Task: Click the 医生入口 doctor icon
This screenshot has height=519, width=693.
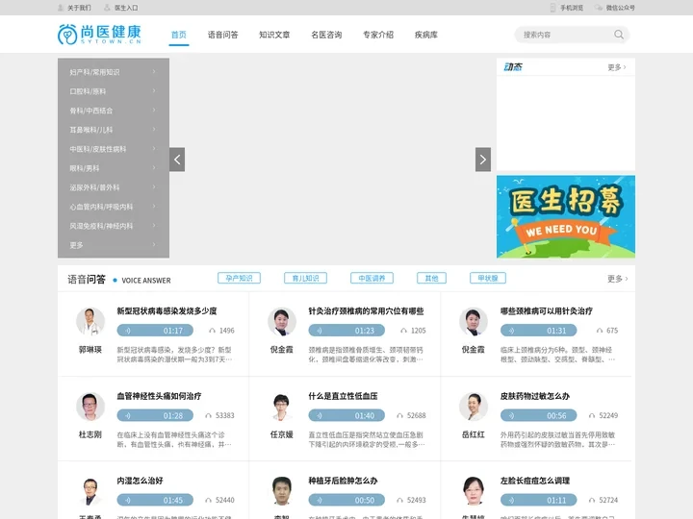Action: point(107,8)
